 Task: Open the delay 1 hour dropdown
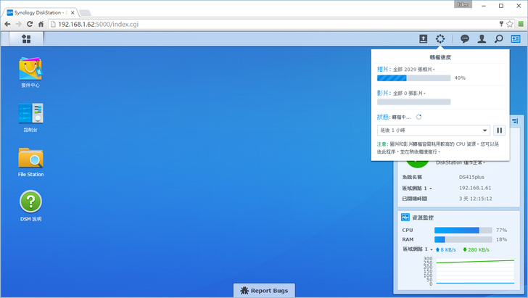434,131
